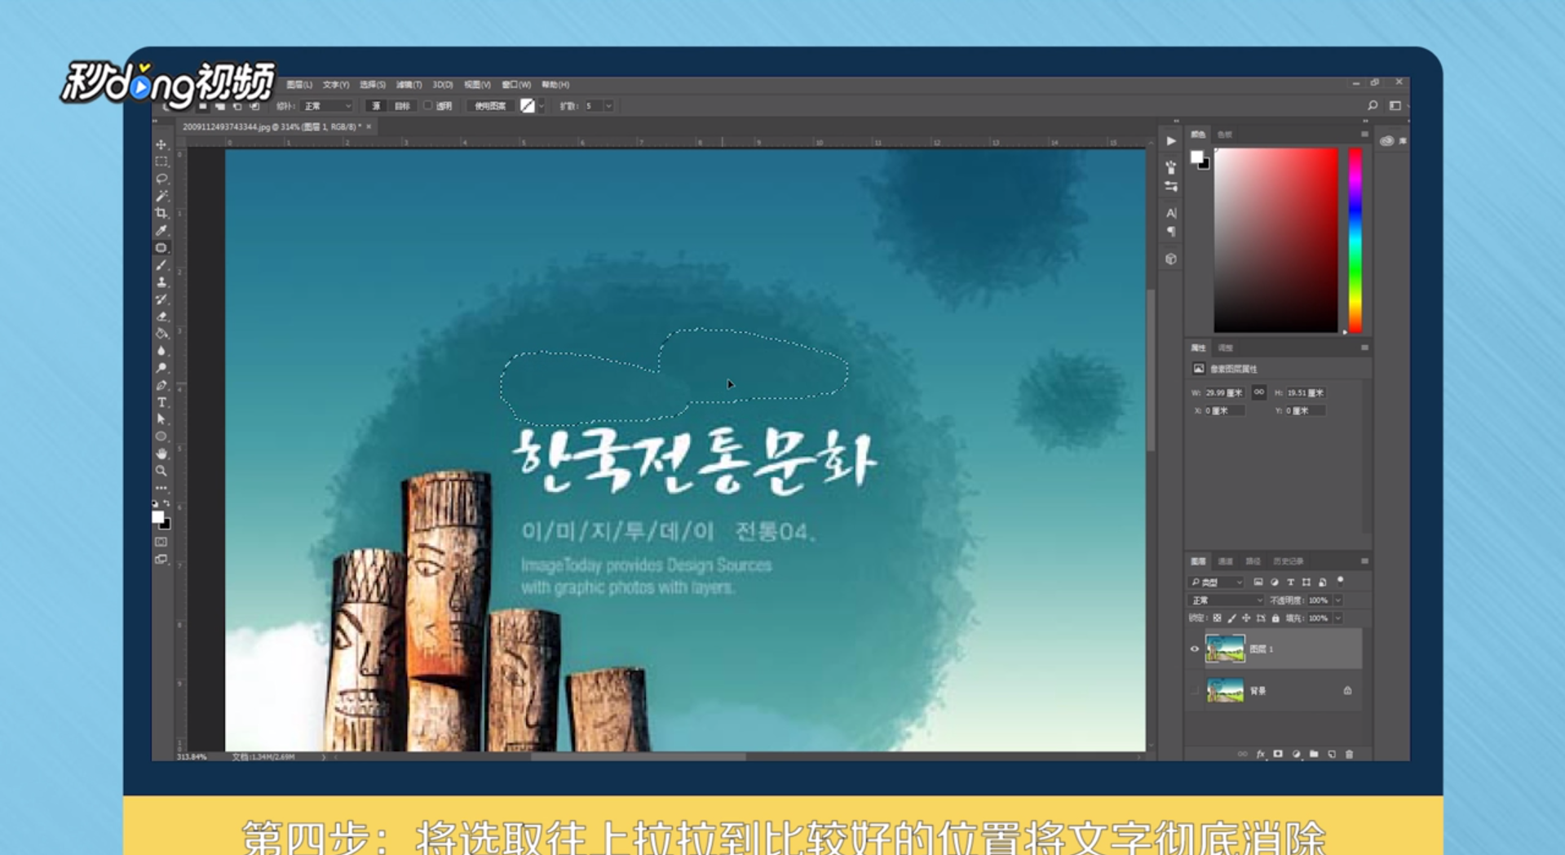
Task: Toggle layer filter on/off switch
Action: tap(1341, 581)
